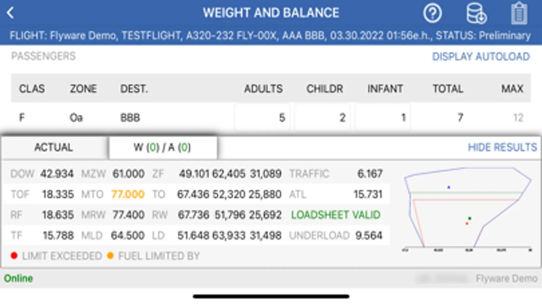Switch to the W (0) / A (0) tab
542x305 pixels.
[x=162, y=147]
